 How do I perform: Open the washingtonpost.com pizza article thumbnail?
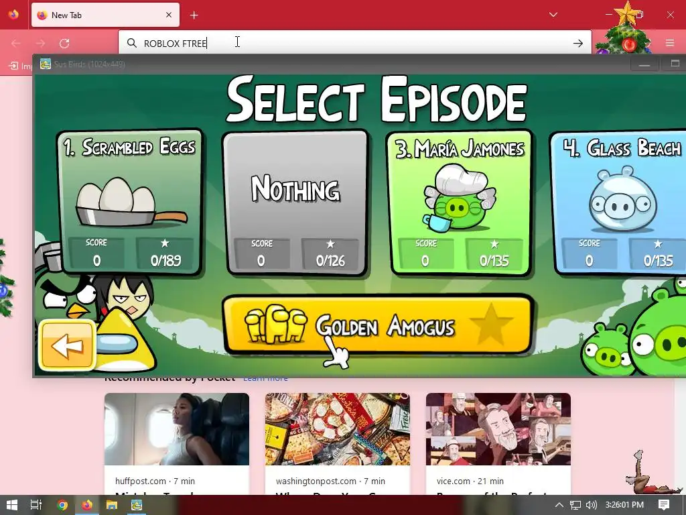(338, 428)
